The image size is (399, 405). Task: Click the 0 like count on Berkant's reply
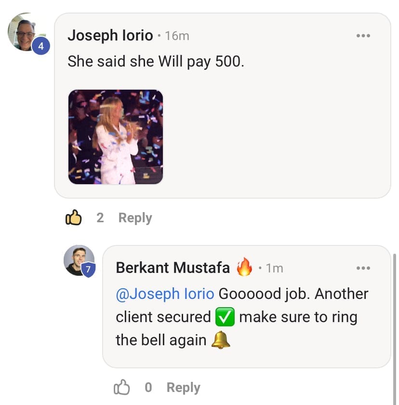tap(148, 387)
